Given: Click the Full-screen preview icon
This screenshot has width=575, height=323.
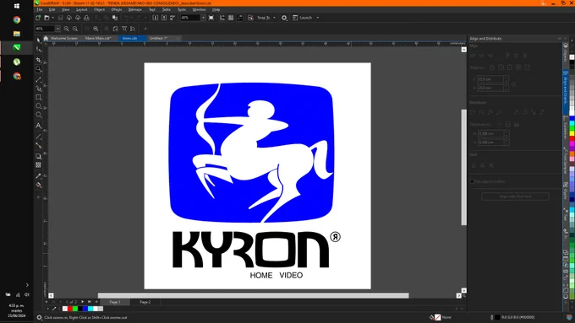Looking at the screenshot, I should click(x=211, y=18).
